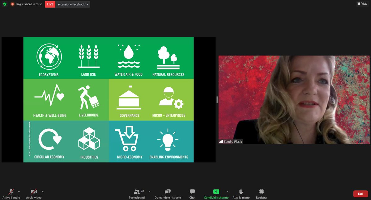Raise hand with Alza la mano
Image resolution: width=371 pixels, height=200 pixels.
click(x=241, y=194)
